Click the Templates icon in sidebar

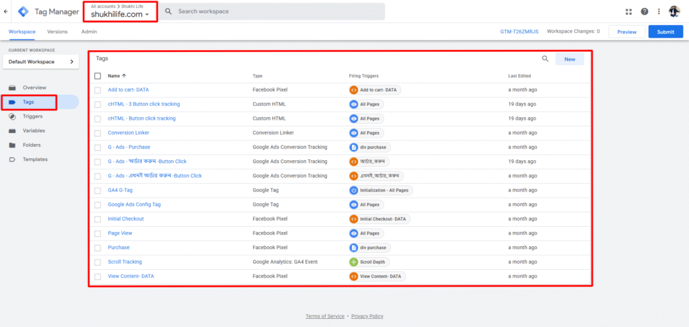tap(13, 159)
